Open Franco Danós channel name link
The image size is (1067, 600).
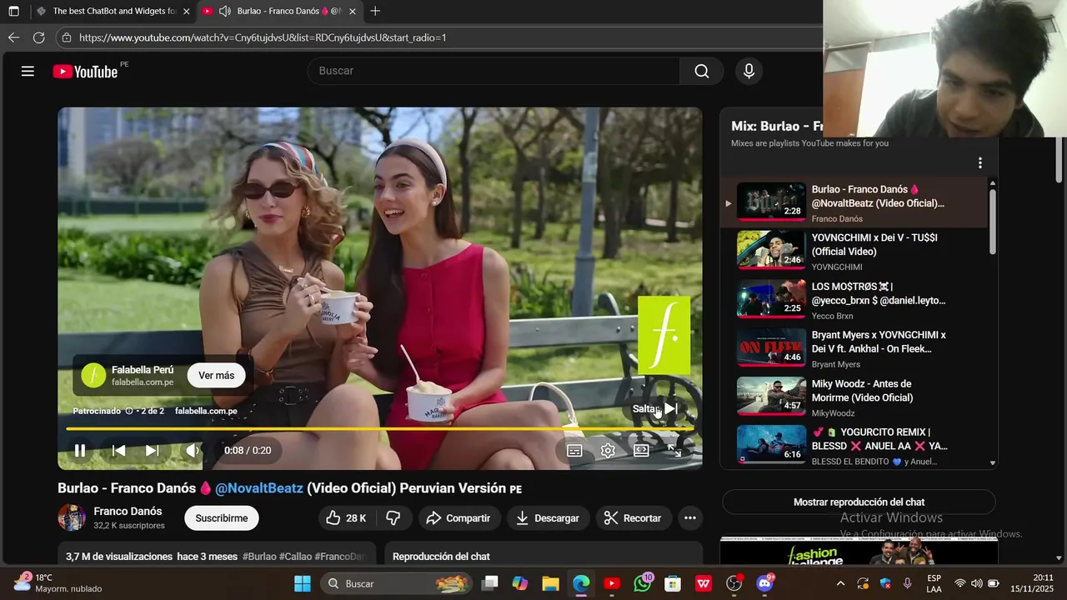coord(128,511)
